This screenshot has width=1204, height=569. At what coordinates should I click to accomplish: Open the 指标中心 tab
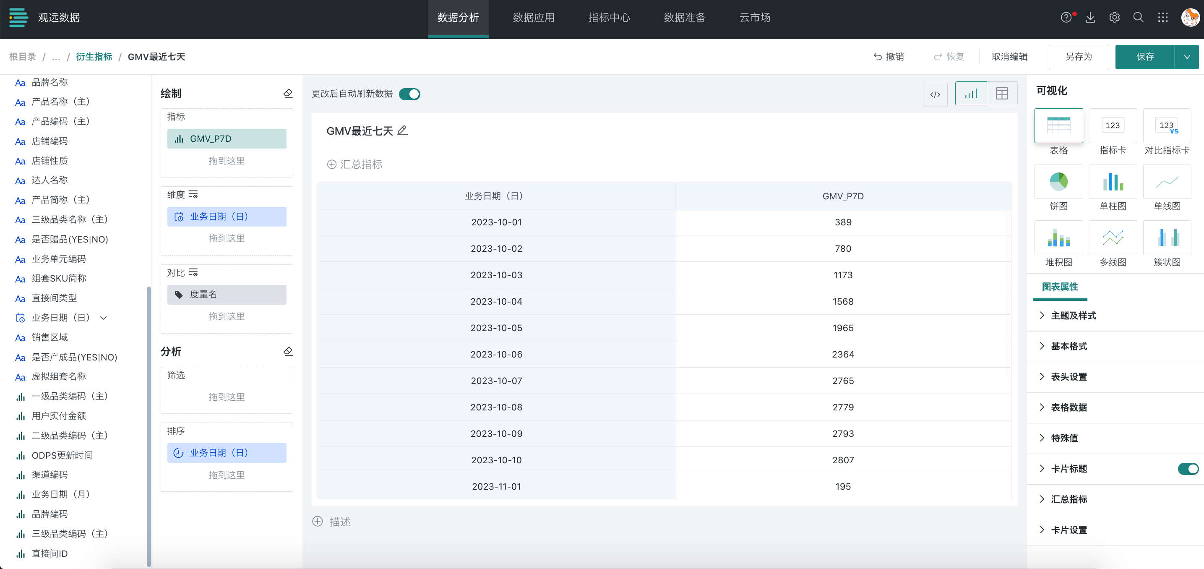point(609,18)
